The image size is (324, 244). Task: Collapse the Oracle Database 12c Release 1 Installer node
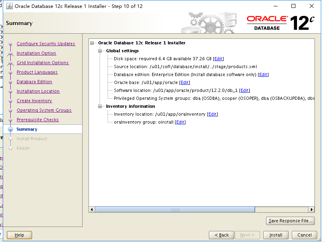pos(92,43)
